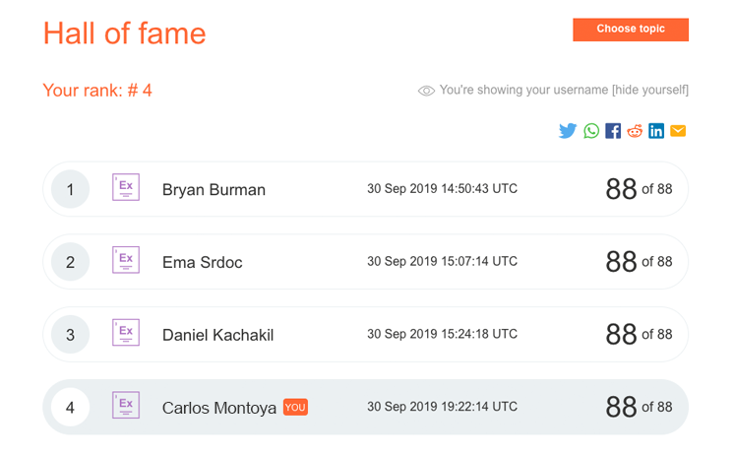Screen dimensions: 734x455
Task: Click Bryan Burman's Ex exam badge icon
Action: point(126,188)
